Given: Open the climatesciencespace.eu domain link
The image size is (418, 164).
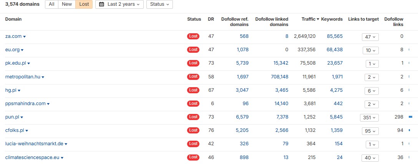Looking at the screenshot, I should [32, 158].
